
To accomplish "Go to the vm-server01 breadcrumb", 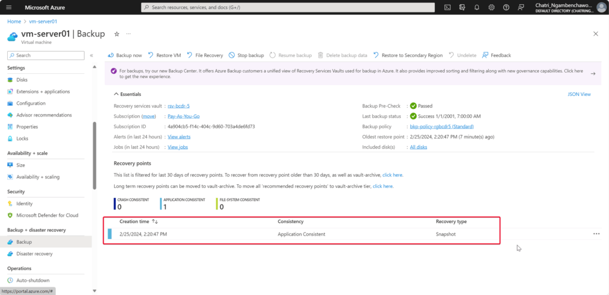I will 43,21.
